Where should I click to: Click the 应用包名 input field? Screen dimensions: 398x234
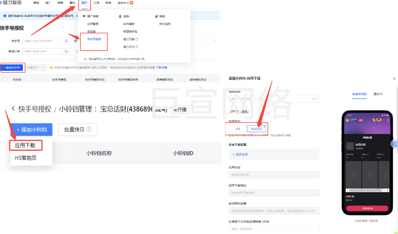pyautogui.click(x=274, y=175)
